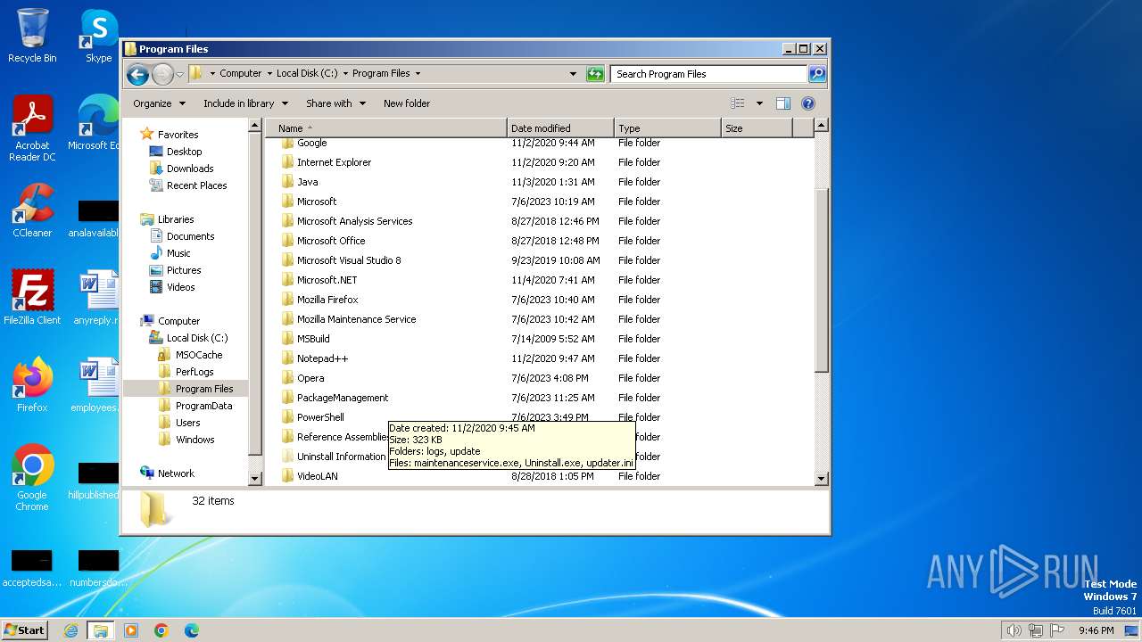Open the view options dropdown arrow
The width and height of the screenshot is (1142, 642).
(x=759, y=103)
